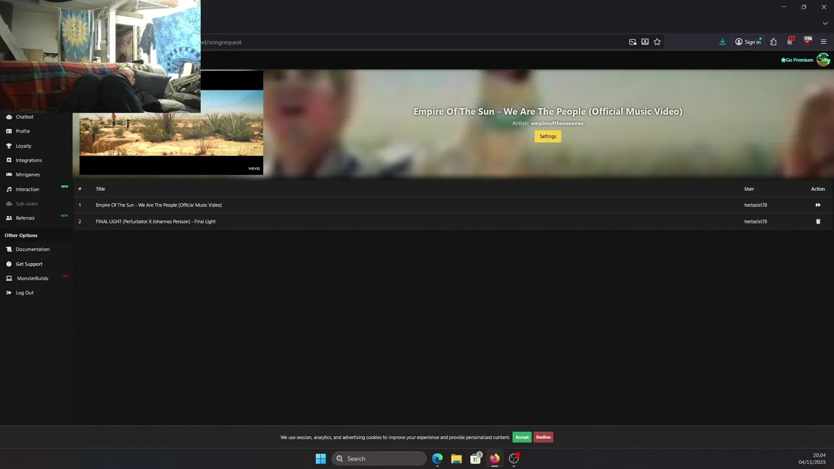This screenshot has width=834, height=469.
Task: Open File Explorer from the taskbar
Action: (456, 459)
